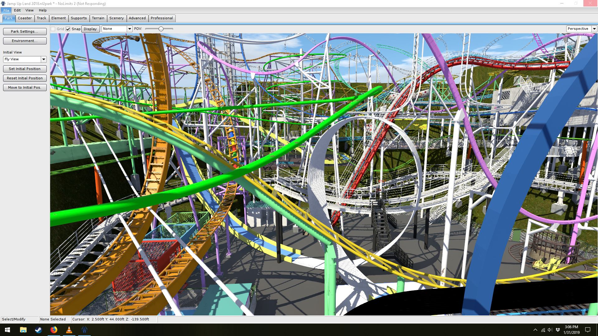Viewport: 598px width, 336px height.
Task: Click the Set Initial Position button
Action: pos(25,69)
